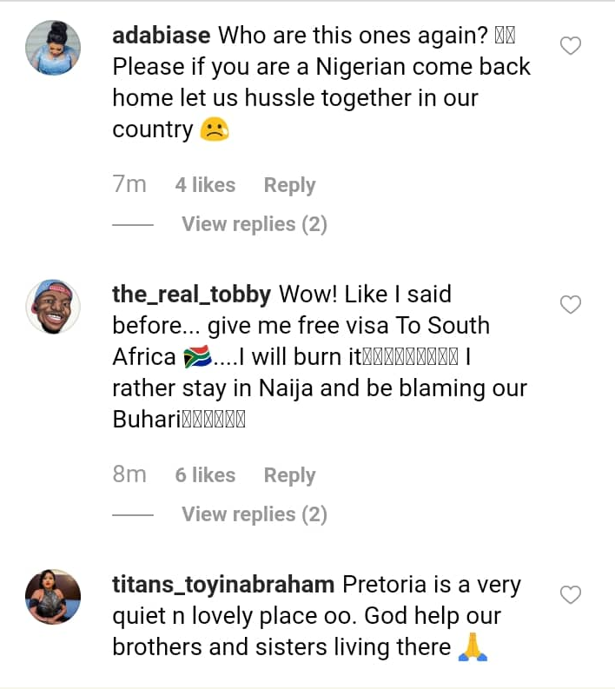View the 6 likes on the_real_tobby's comment
The image size is (615, 689).
point(205,475)
